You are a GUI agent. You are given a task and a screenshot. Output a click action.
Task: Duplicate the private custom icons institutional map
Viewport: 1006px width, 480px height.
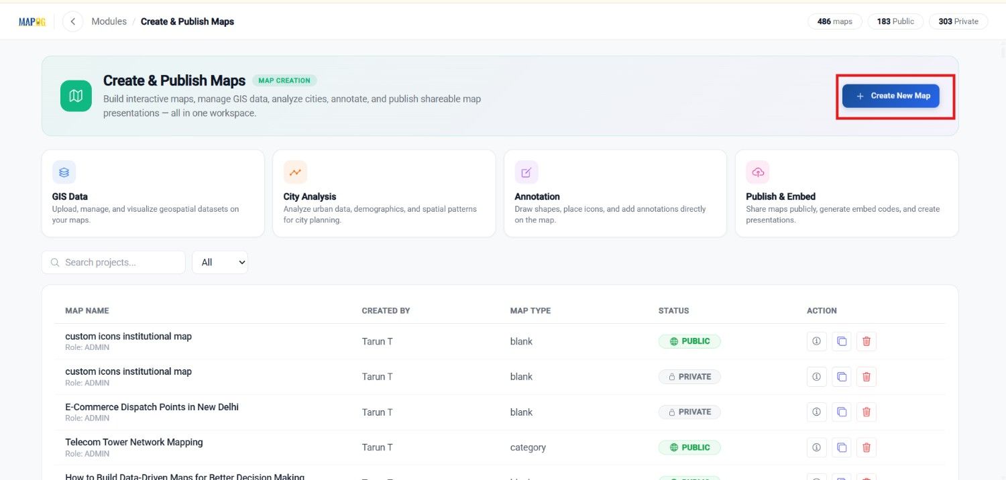coord(842,377)
